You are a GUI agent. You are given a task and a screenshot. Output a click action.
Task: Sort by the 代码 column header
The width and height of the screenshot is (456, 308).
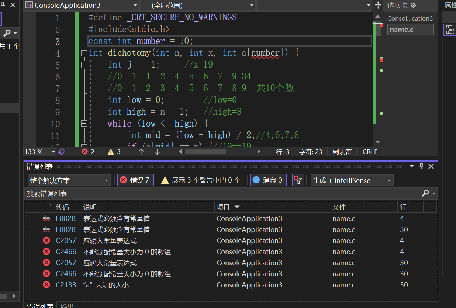point(67,207)
